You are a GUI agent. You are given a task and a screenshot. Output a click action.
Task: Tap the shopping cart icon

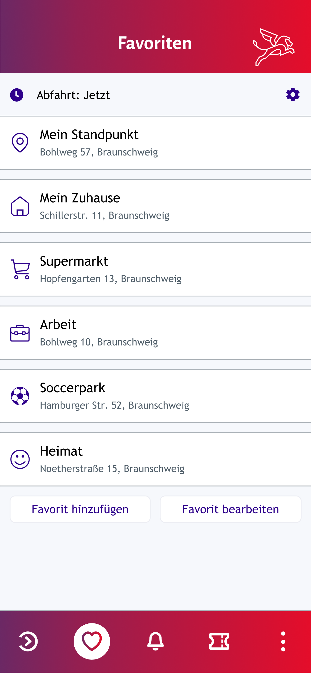(20, 269)
